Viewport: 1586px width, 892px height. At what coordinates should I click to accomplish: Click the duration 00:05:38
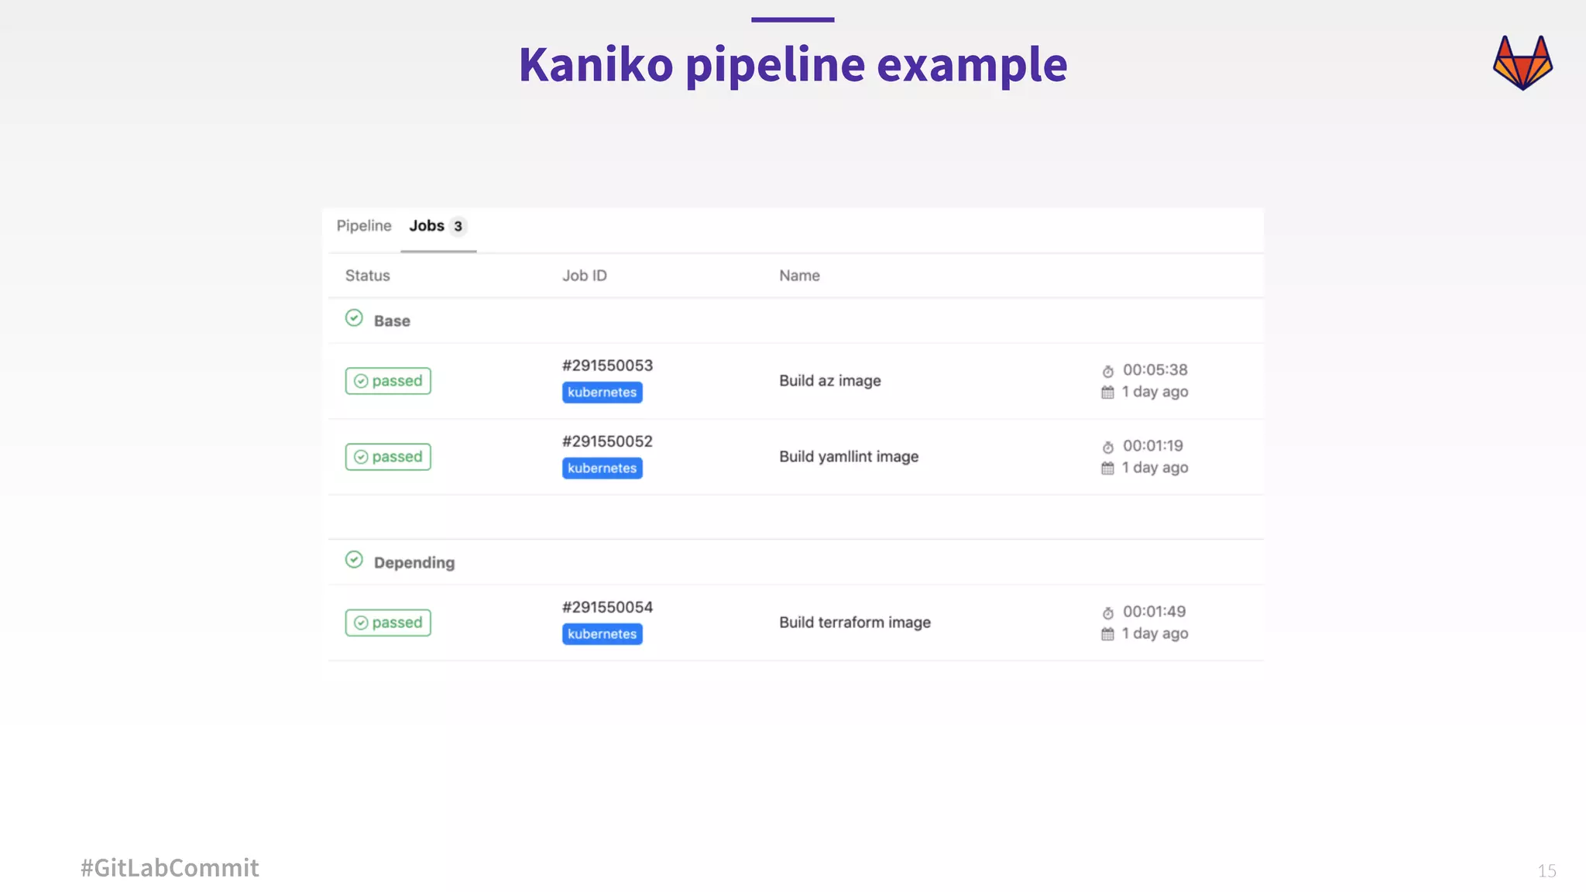pyautogui.click(x=1155, y=370)
